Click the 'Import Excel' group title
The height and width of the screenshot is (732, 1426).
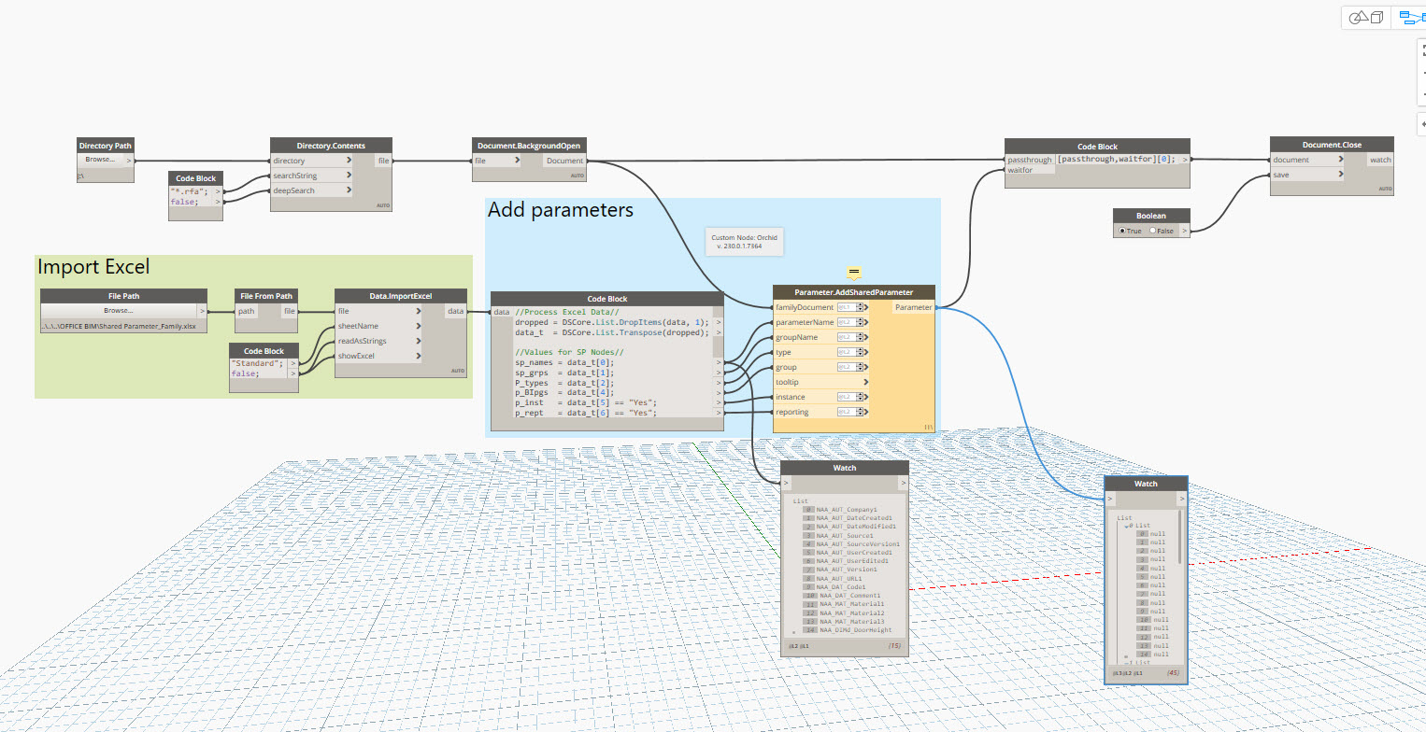point(93,267)
